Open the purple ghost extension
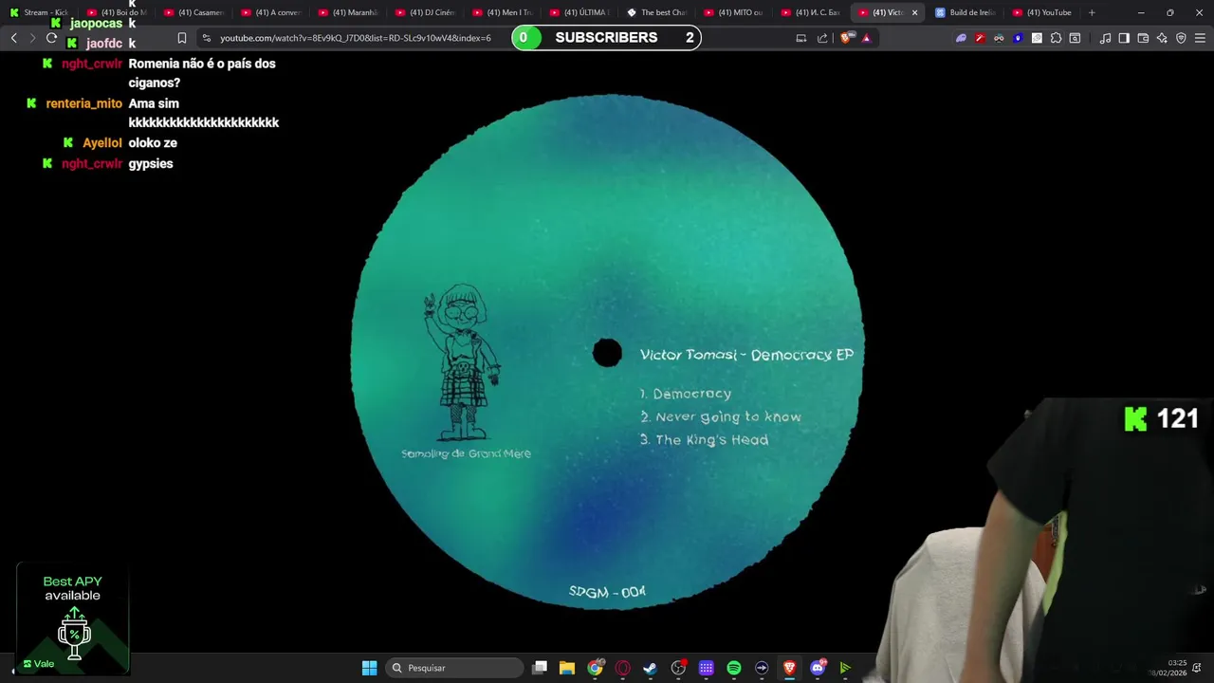The height and width of the screenshot is (683, 1214). (x=961, y=38)
